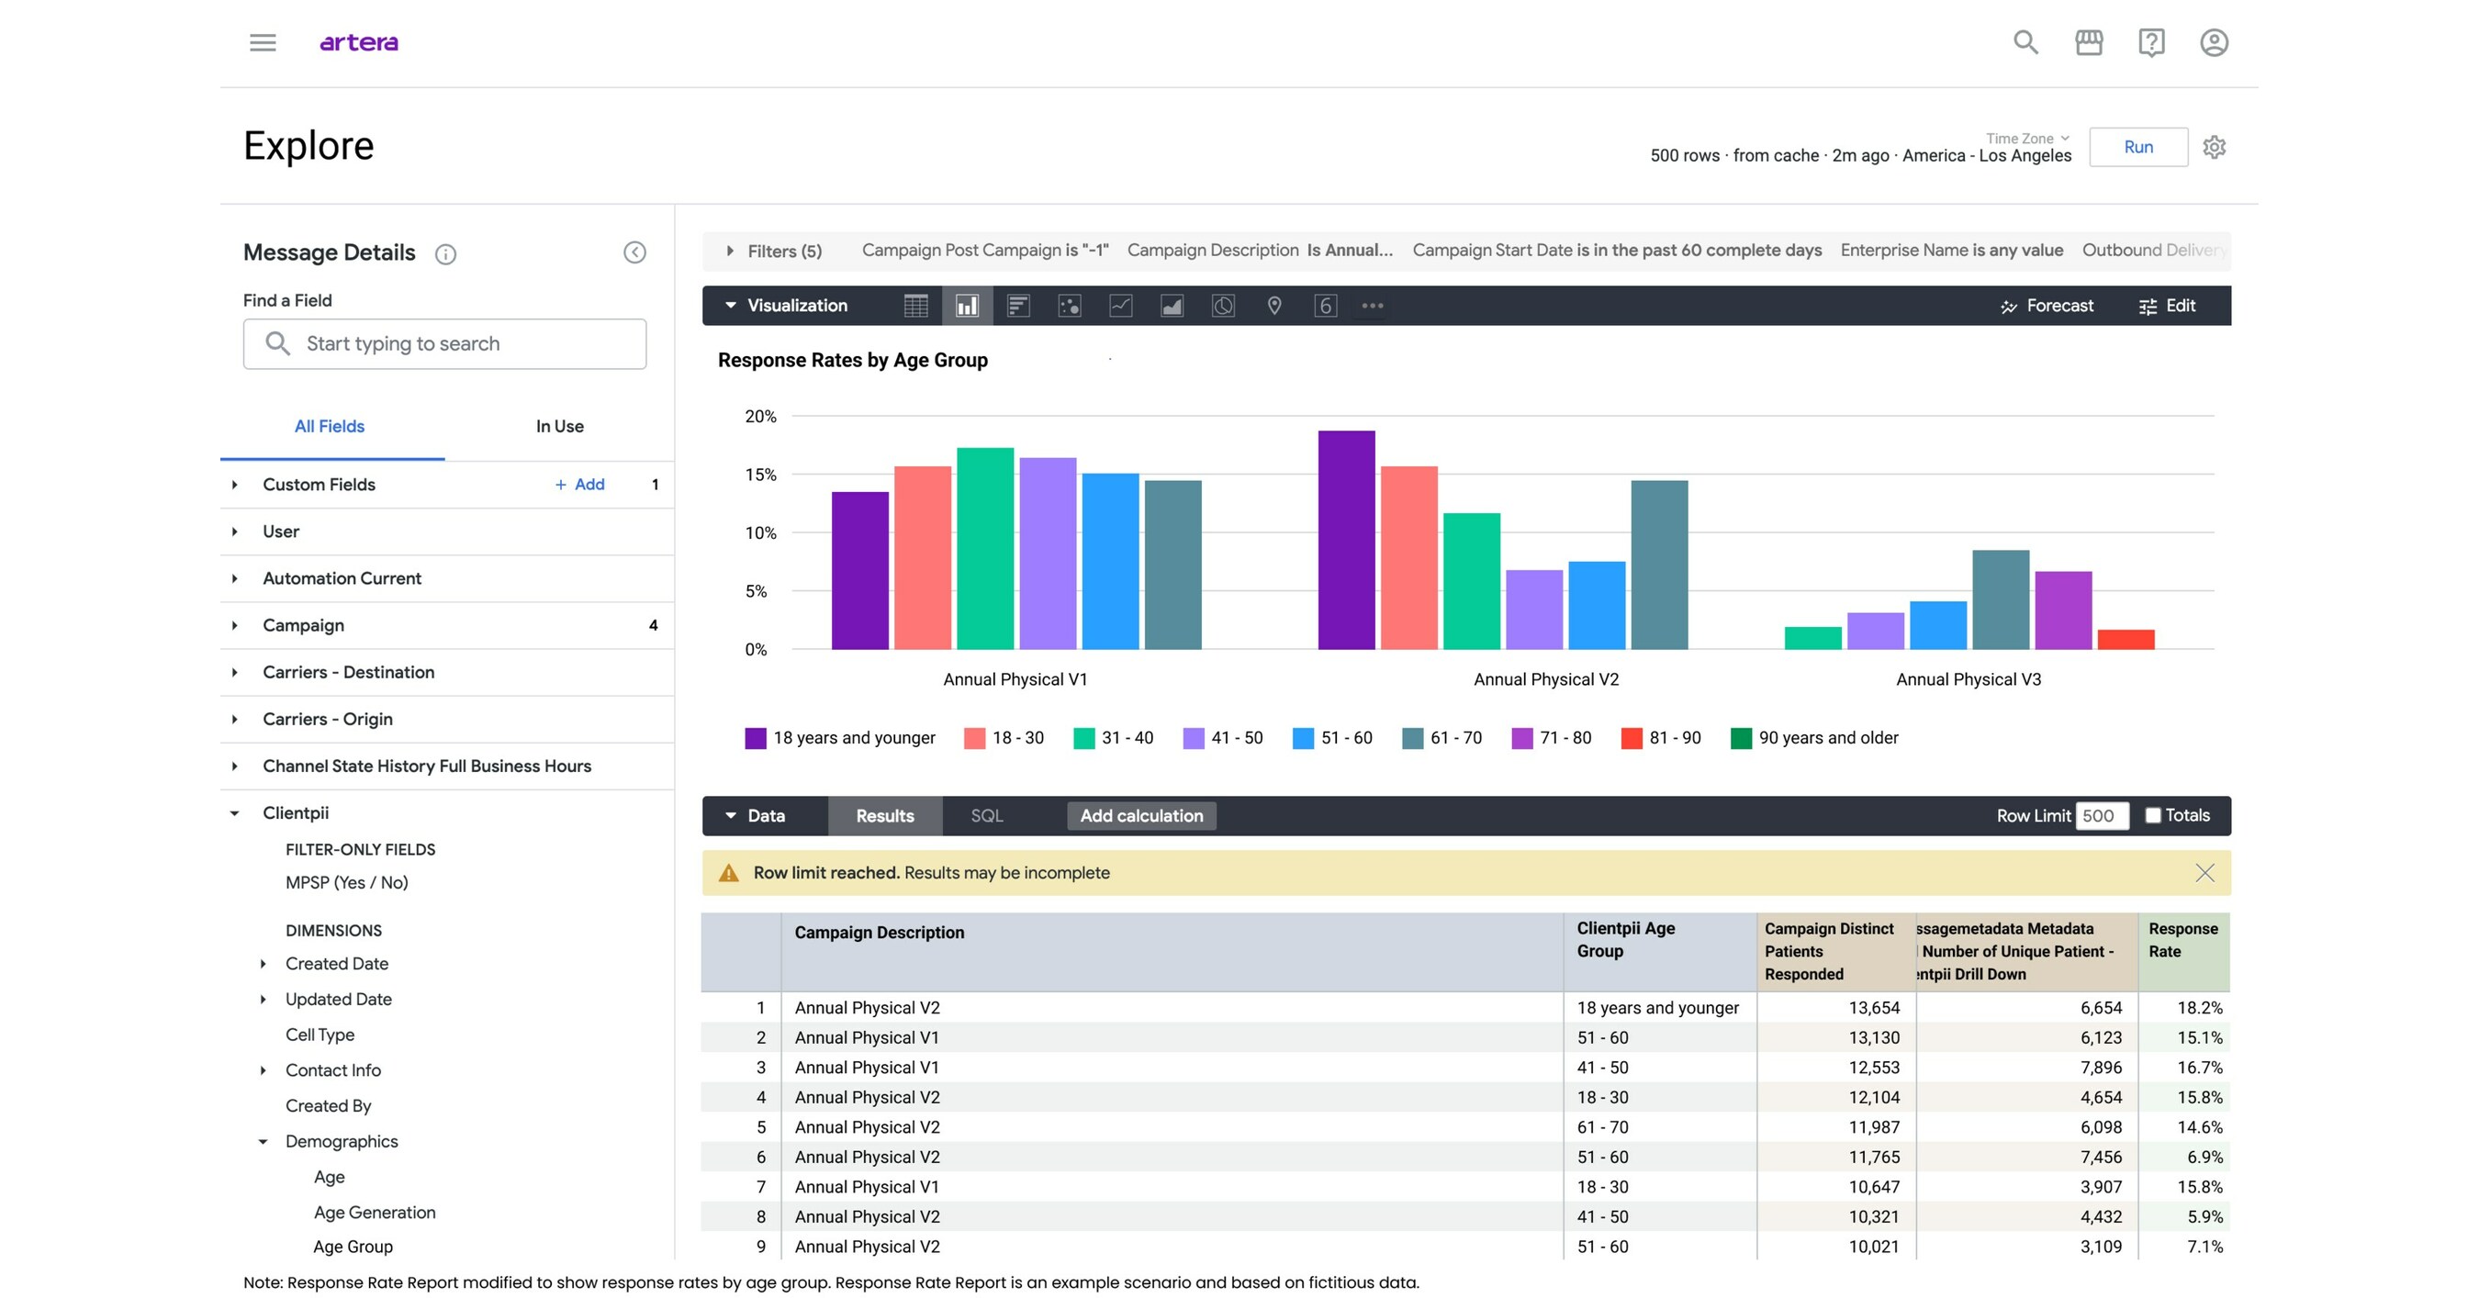Viewport: 2479px width, 1298px height.
Task: Open the pie chart visualization
Action: click(1223, 306)
